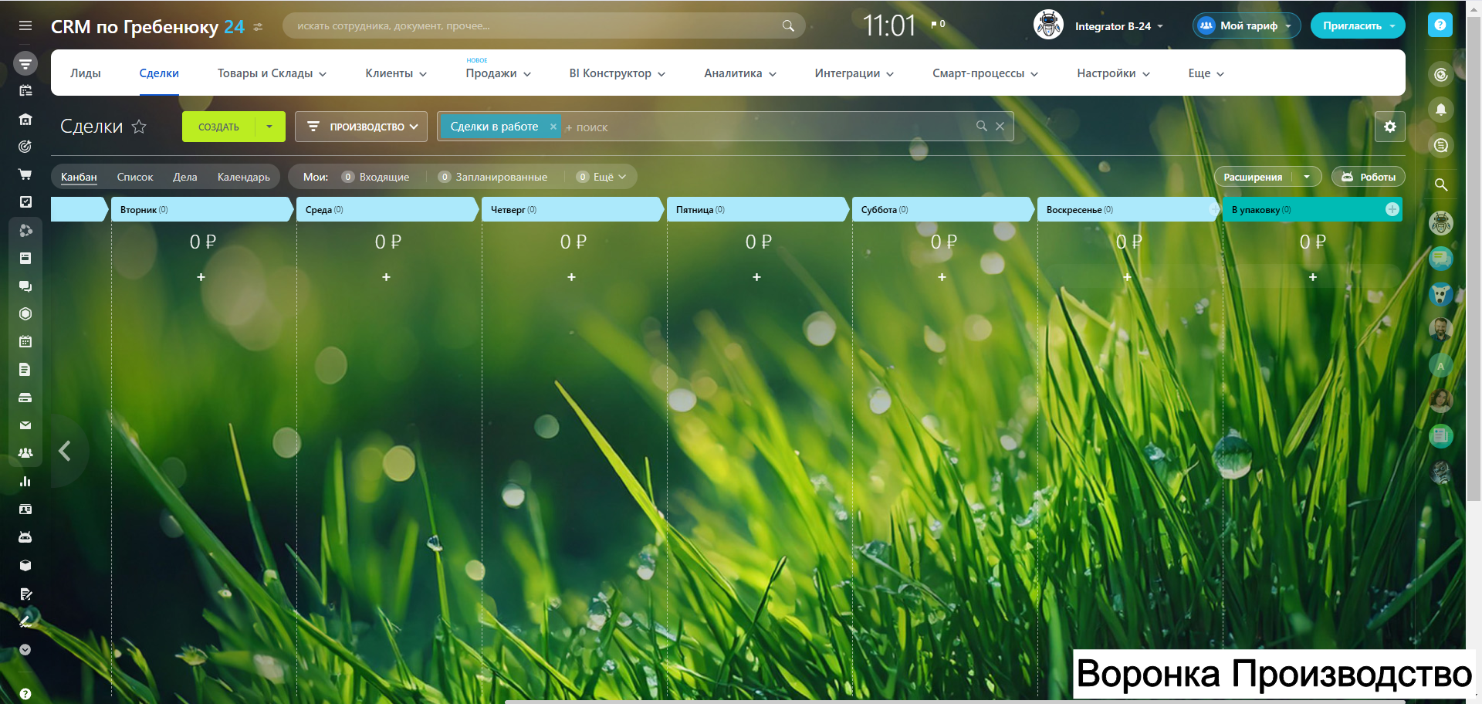Filter by Входящие counter

click(376, 177)
